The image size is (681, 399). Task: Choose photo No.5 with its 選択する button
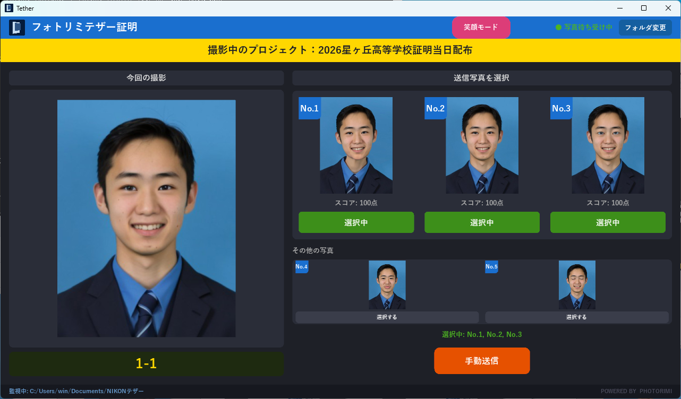point(577,317)
